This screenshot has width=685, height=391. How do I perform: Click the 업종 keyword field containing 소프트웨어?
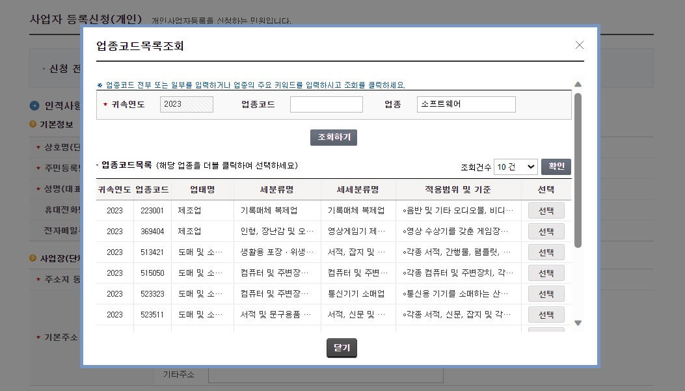[x=466, y=105]
